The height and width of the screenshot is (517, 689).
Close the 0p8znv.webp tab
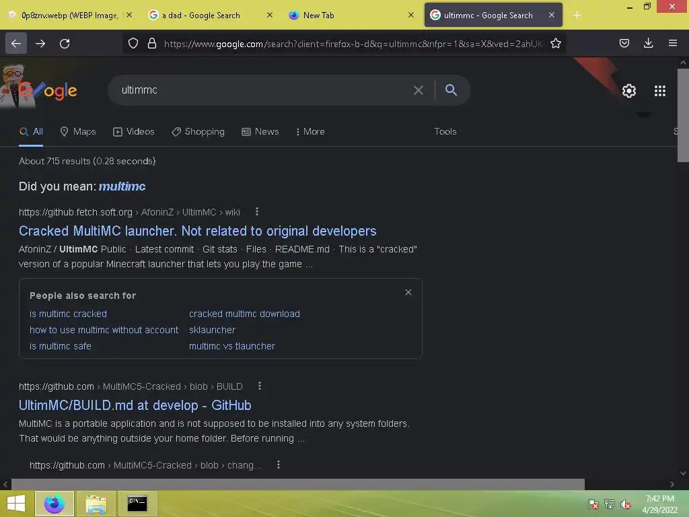click(129, 15)
